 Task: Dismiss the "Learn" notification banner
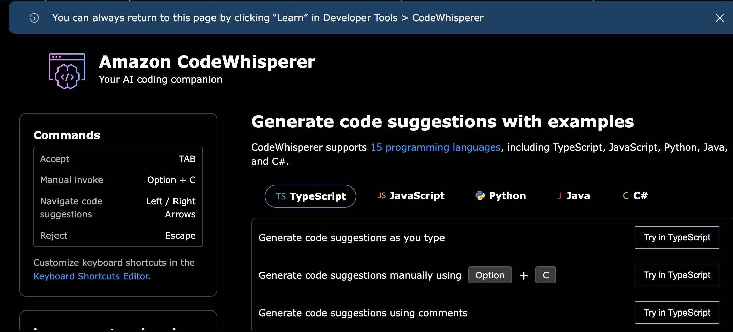pyautogui.click(x=719, y=18)
